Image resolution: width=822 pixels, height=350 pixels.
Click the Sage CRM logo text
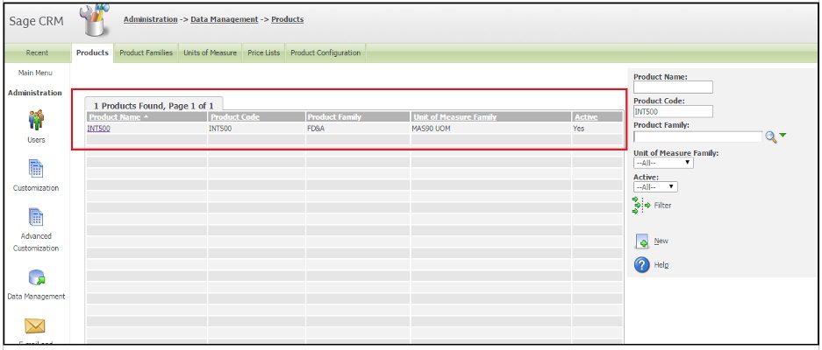pos(36,21)
